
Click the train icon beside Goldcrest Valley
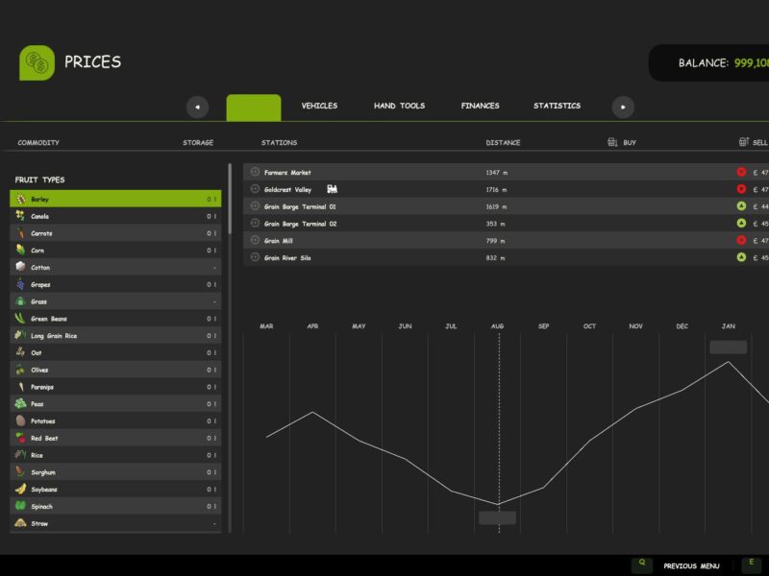click(x=333, y=189)
